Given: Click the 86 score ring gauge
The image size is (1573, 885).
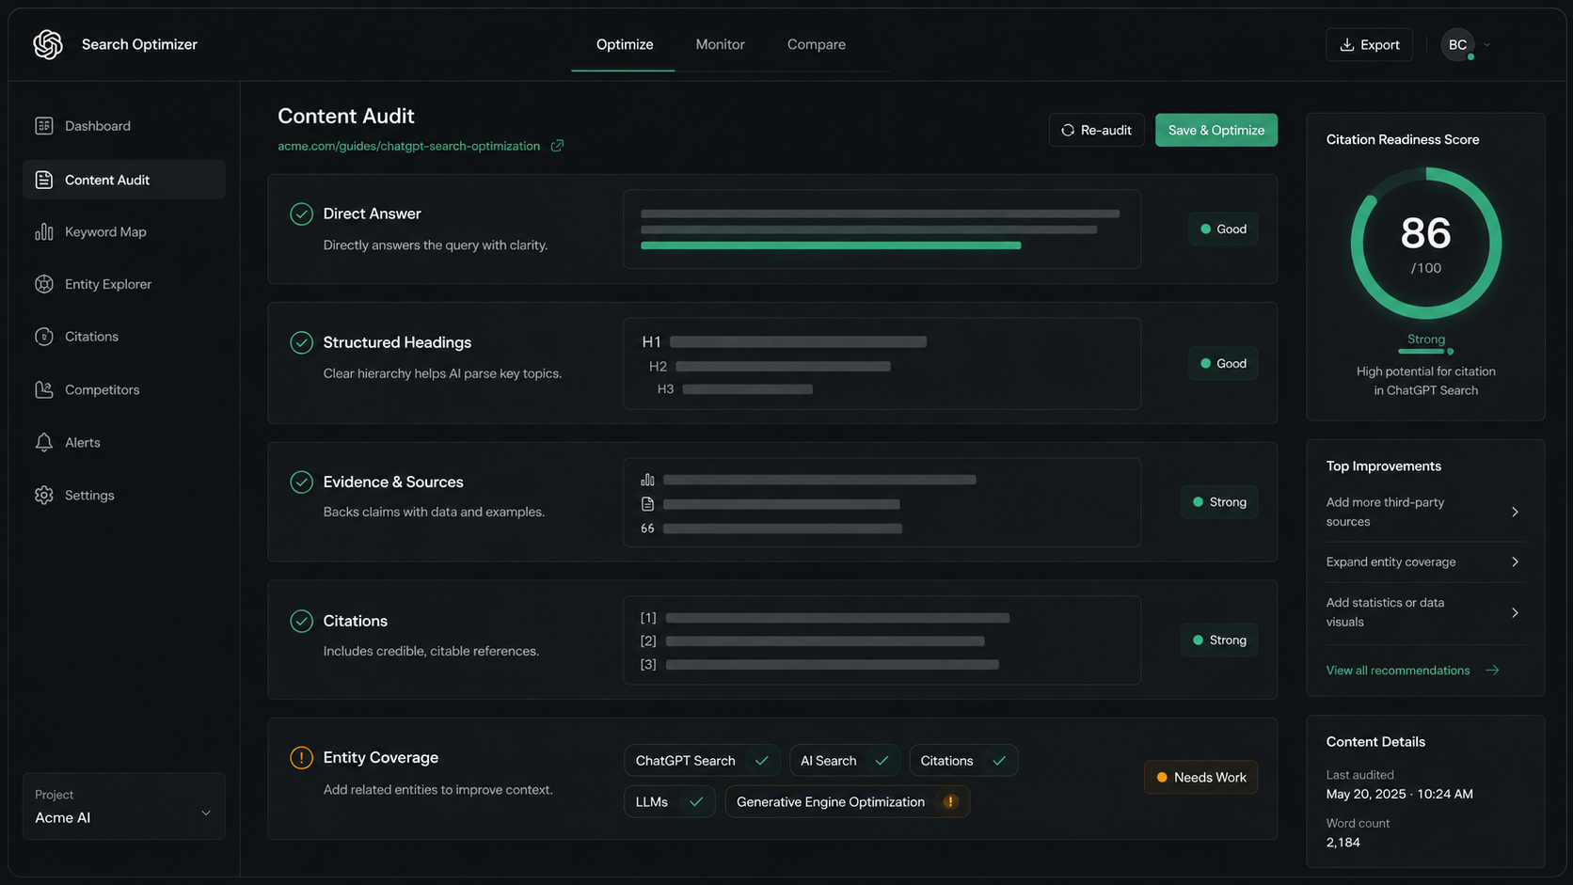Looking at the screenshot, I should click(x=1426, y=244).
